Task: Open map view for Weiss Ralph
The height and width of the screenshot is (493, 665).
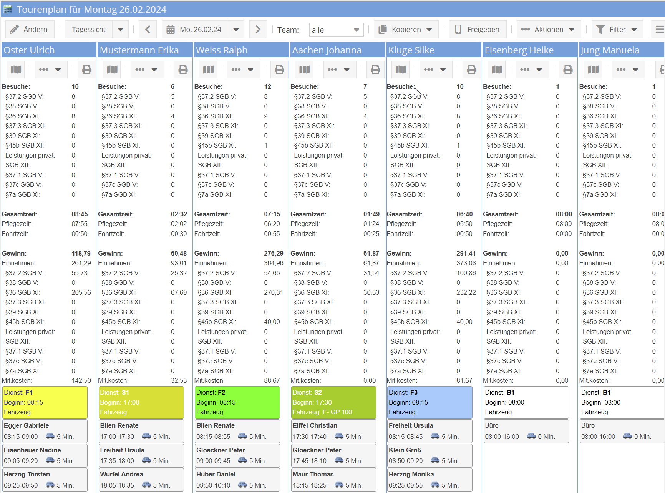Action: coord(208,70)
